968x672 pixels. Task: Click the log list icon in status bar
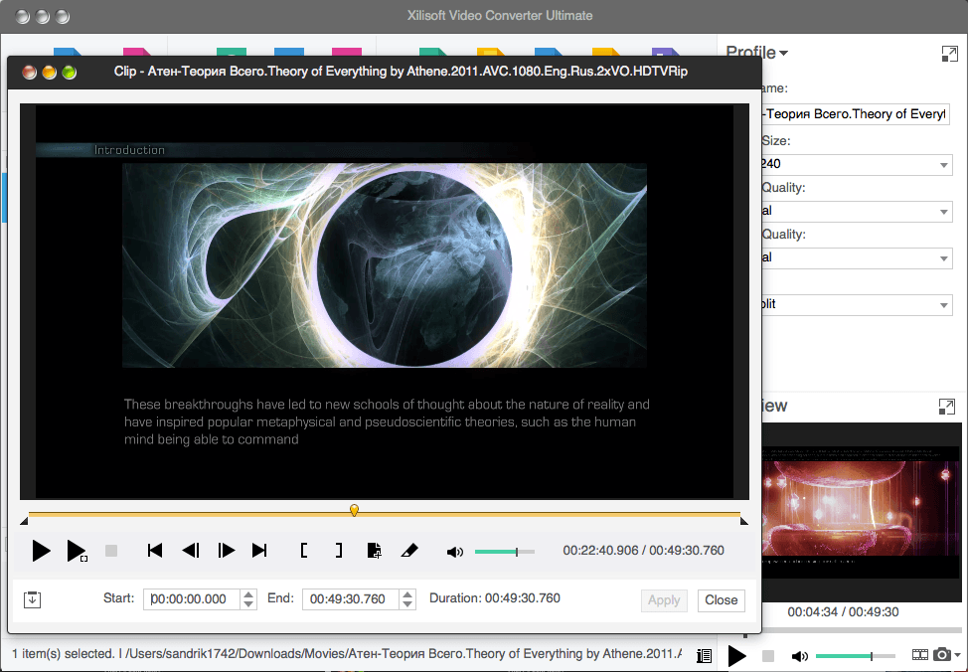(704, 656)
